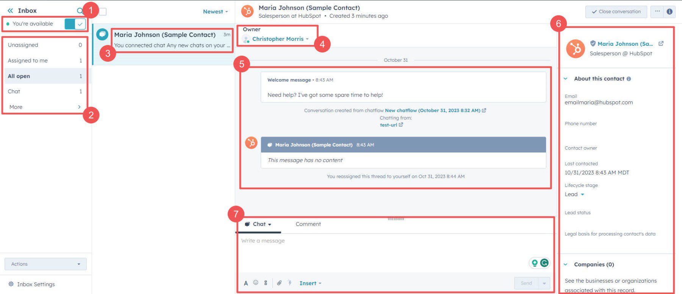Click Close conversation button
Viewport: 682px width, 294px height.
[x=616, y=12]
